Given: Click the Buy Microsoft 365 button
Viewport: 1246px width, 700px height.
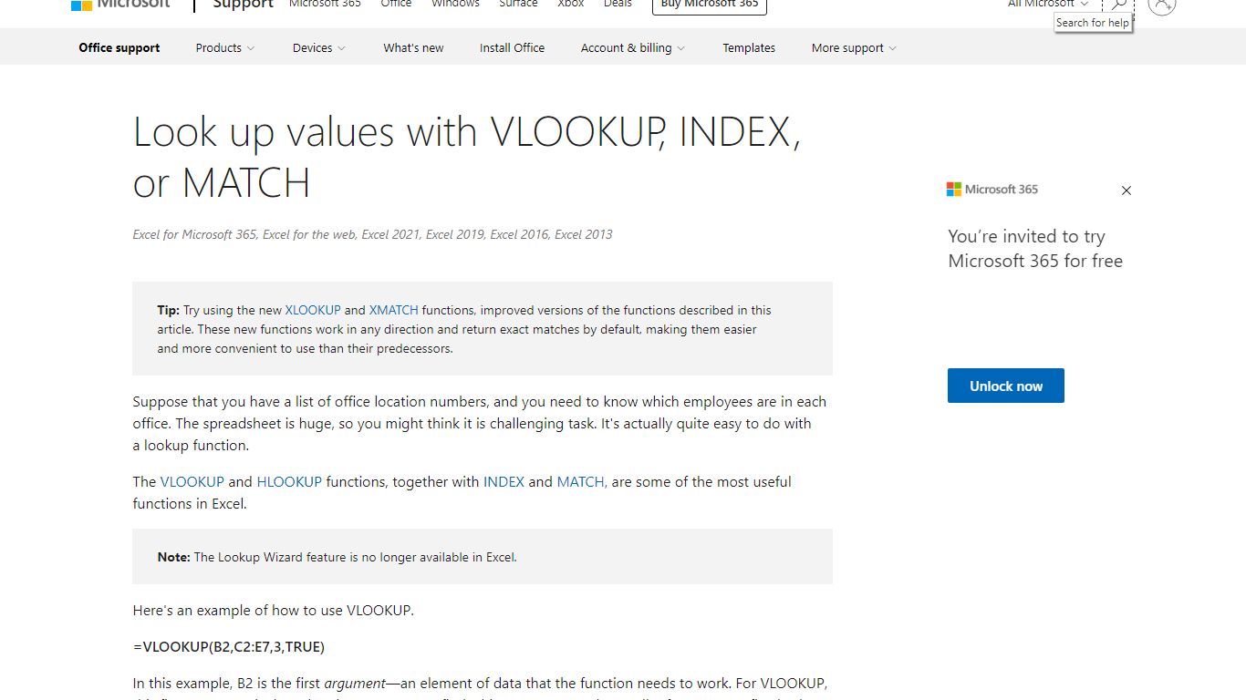Looking at the screenshot, I should 710,5.
